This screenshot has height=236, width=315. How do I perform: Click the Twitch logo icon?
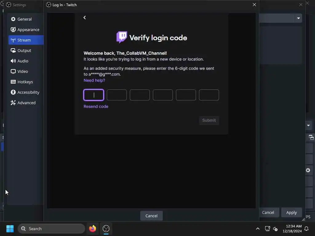point(122,37)
